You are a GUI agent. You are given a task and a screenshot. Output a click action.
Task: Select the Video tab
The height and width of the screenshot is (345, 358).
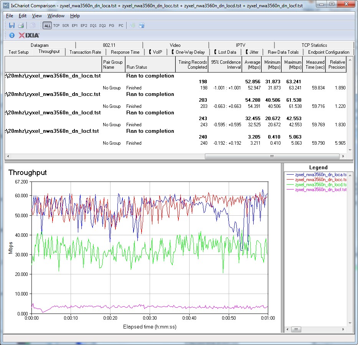(x=175, y=45)
